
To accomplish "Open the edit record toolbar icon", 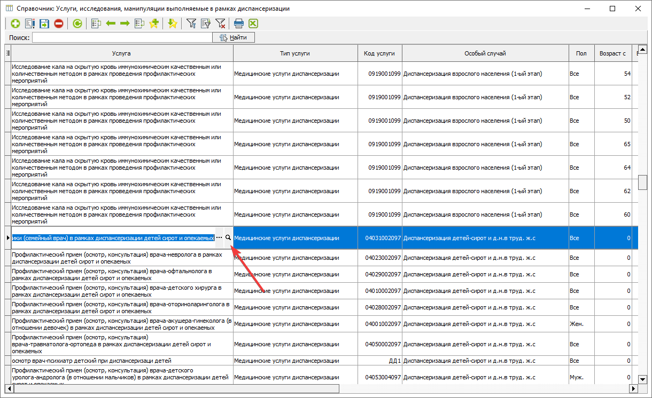I will (x=30, y=23).
